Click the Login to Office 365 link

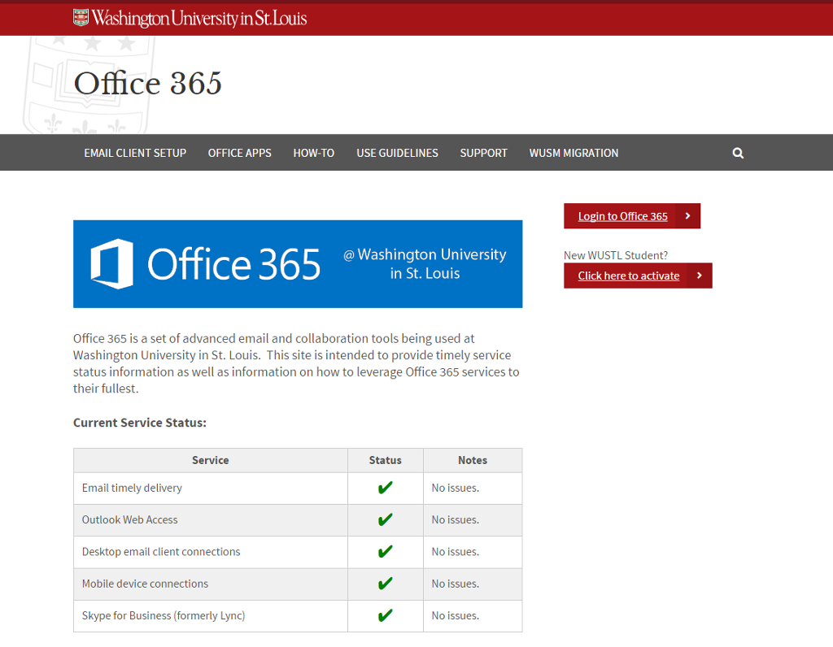[x=622, y=216]
